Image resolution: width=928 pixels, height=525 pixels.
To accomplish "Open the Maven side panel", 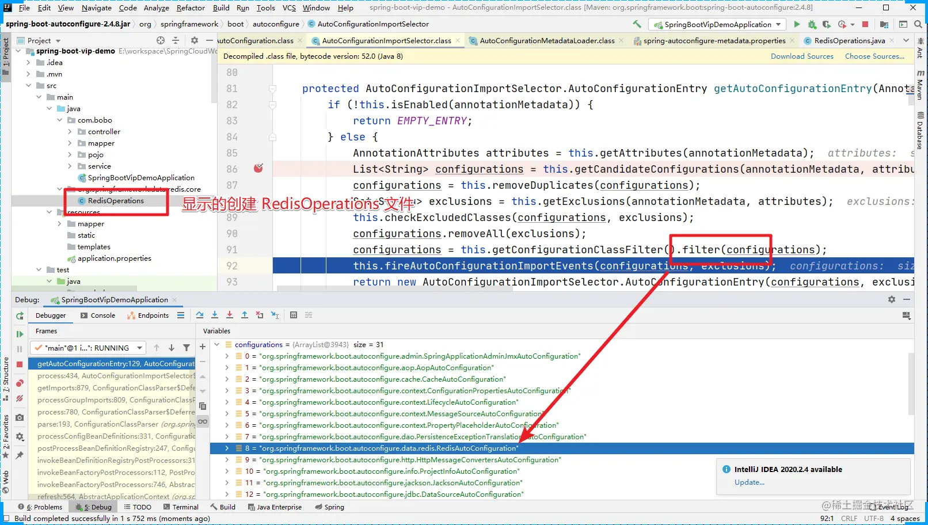I will tap(920, 85).
